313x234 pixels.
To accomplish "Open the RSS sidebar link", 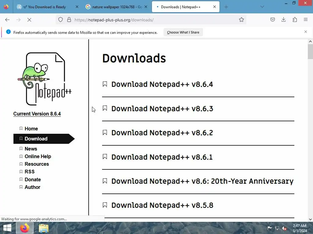I will coord(30,172).
